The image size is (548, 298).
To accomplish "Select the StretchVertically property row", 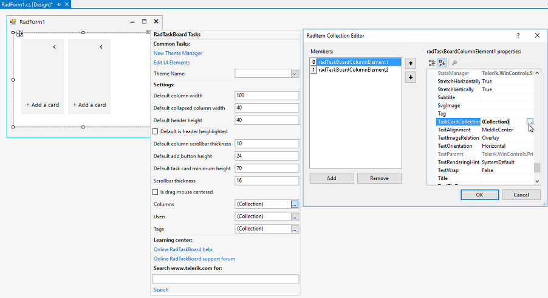I will (x=485, y=89).
